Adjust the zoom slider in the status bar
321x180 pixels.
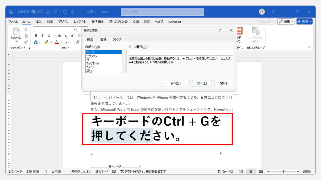283,172
